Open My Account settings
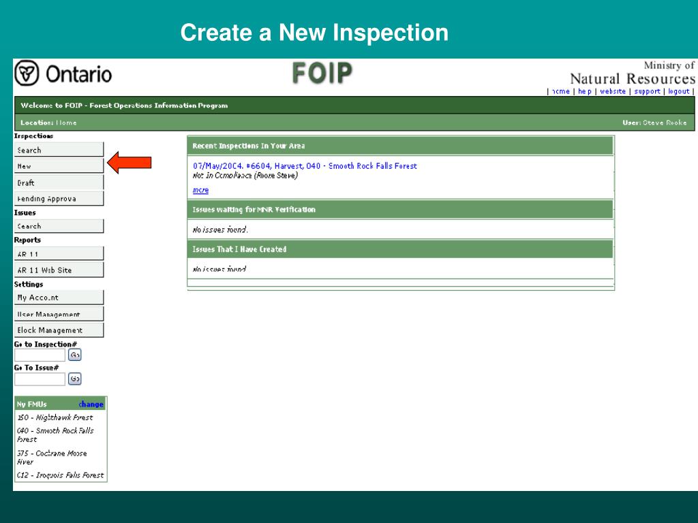 pos(59,298)
